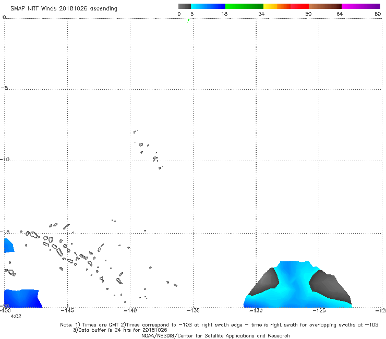Click the latitude label '-10'
Image resolution: width=386 pixels, height=339 pixels.
pos(5,159)
